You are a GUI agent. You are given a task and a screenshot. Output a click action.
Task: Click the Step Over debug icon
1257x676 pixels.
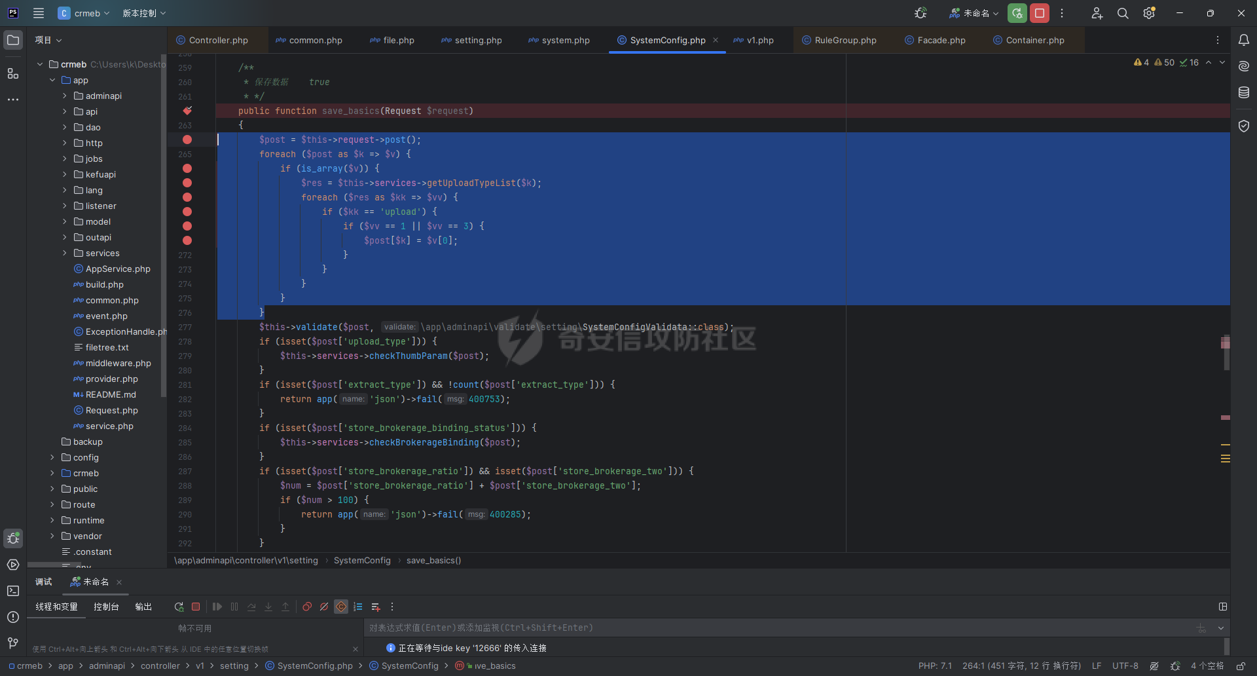coord(251,607)
